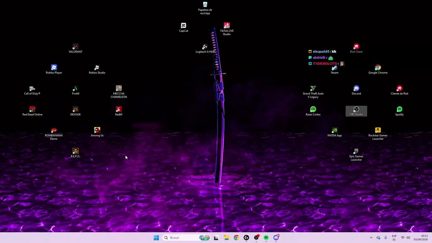The image size is (432, 243).
Task: Select the TikTok LIVE Studio shortcut
Action: click(x=226, y=29)
